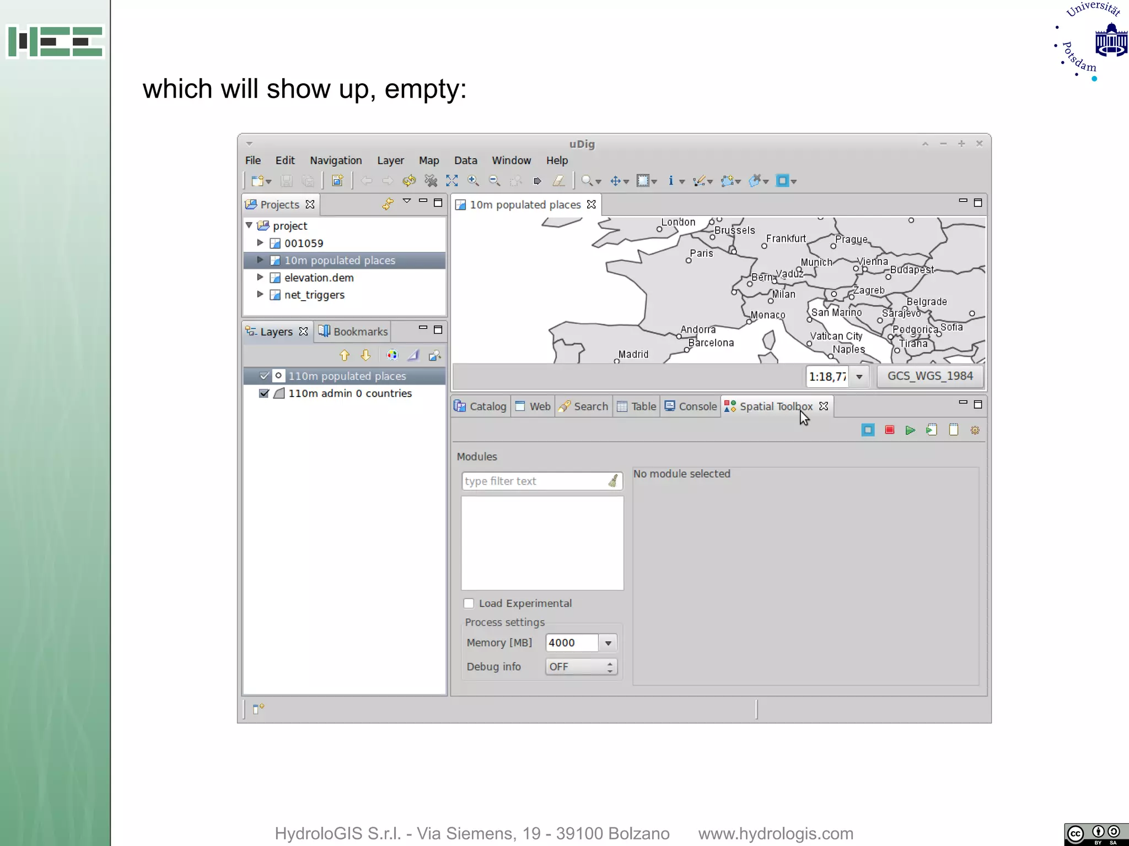Open the Memory [MB] dropdown
The width and height of the screenshot is (1129, 846).
click(x=608, y=643)
